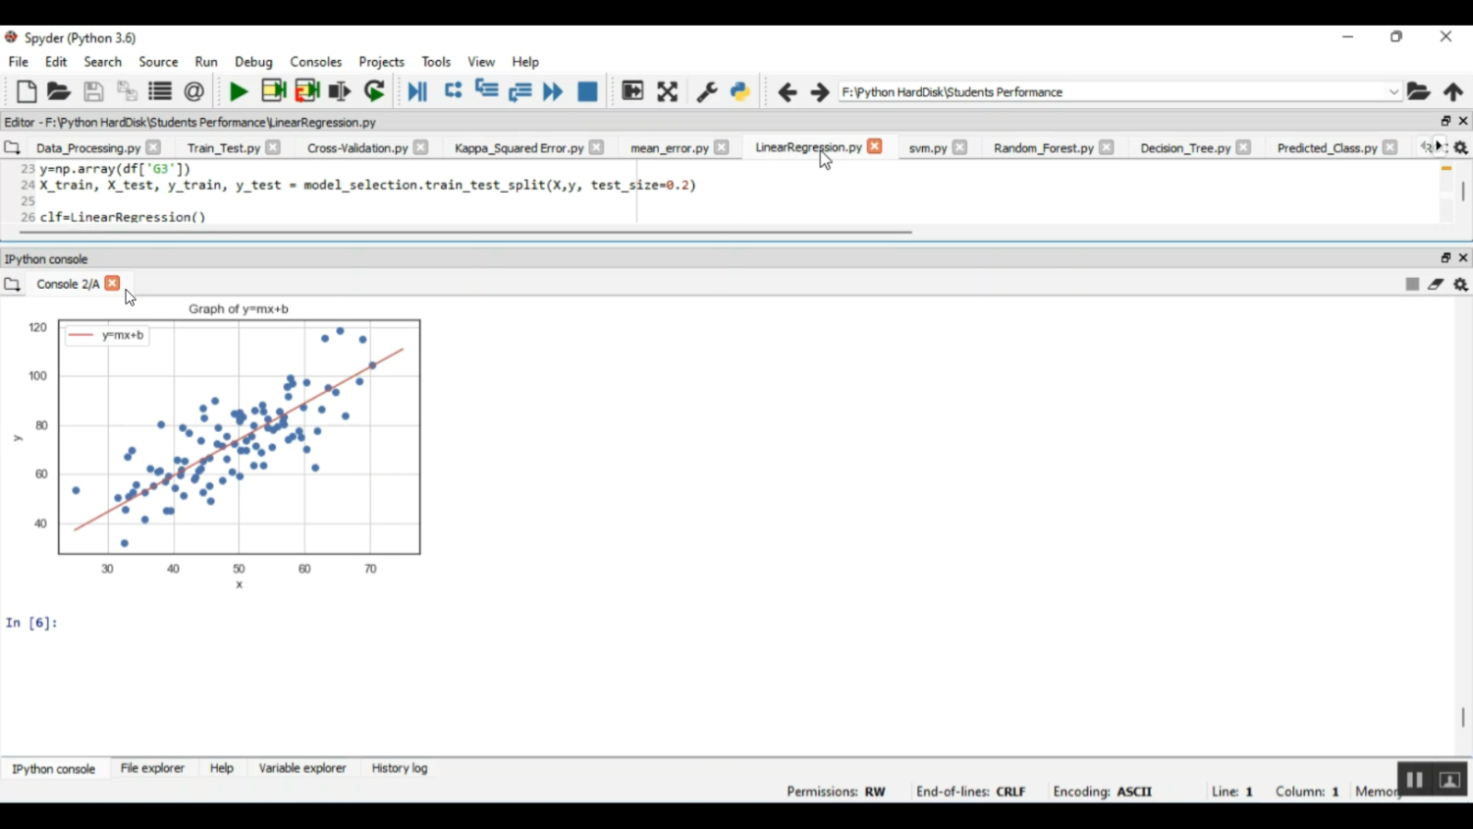Open the editor options gear menu
This screenshot has height=829, width=1473.
(1461, 148)
